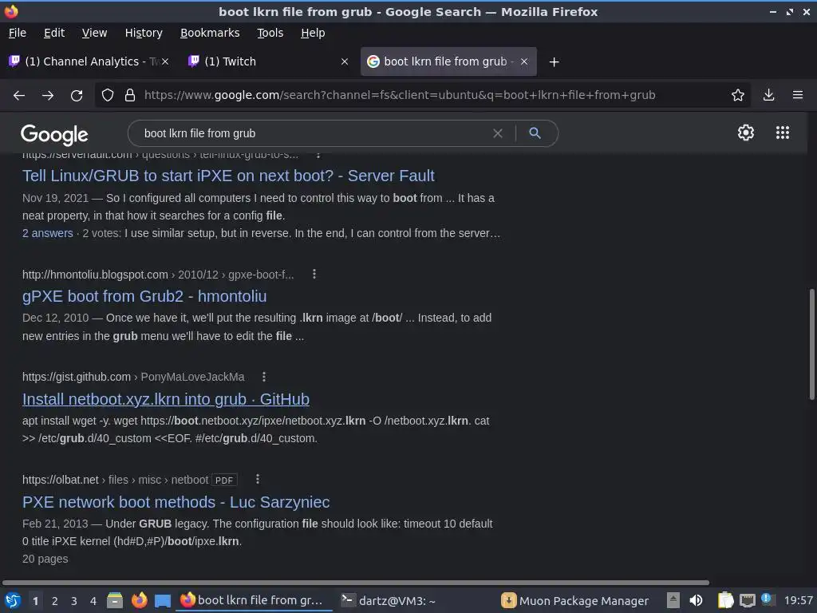Open the File menu
The width and height of the screenshot is (817, 613).
18,33
